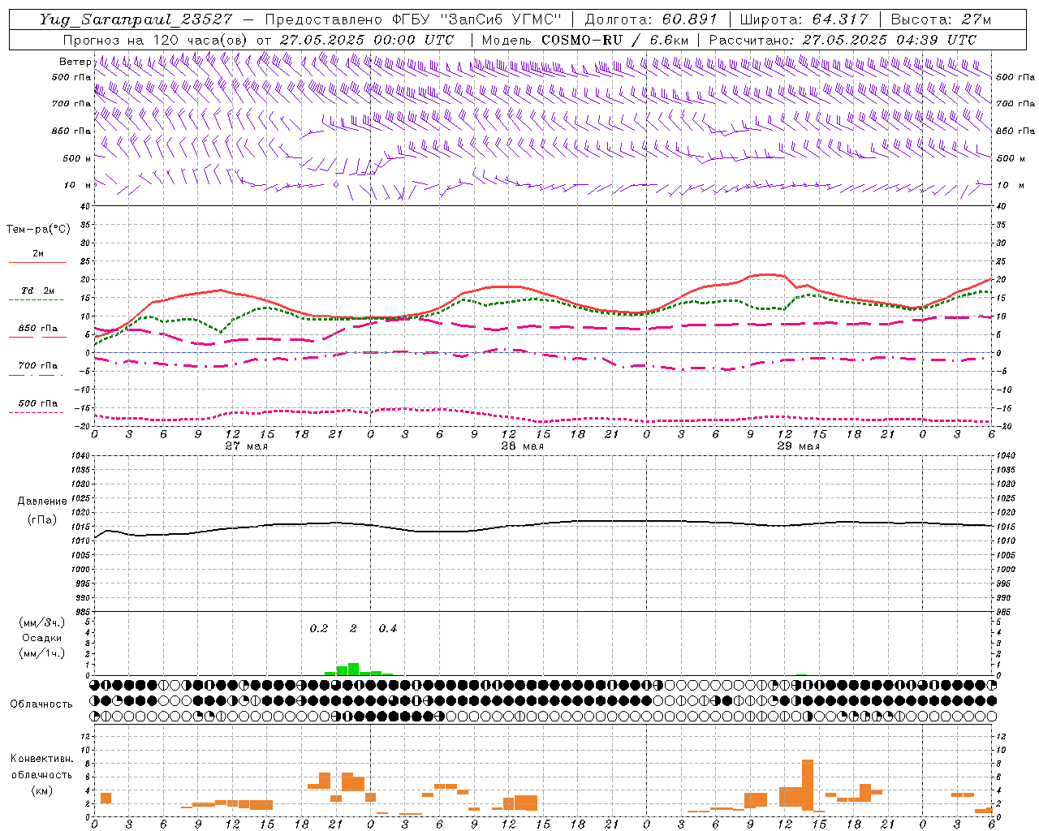Viewport: 1039px width, 831px height.
Task: Click the Тем-ра(°C) axis title
Action: point(38,230)
